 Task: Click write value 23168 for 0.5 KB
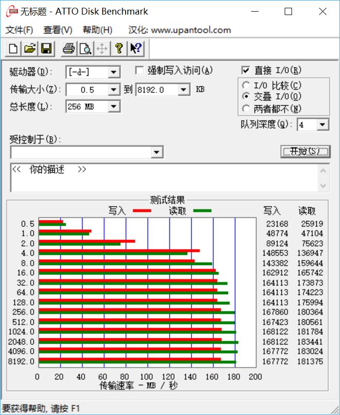point(277,224)
